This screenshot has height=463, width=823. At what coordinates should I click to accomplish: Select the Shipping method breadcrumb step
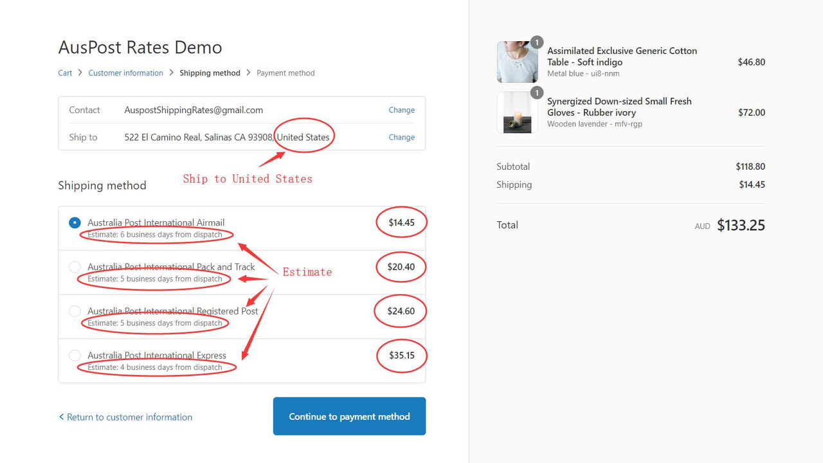(210, 73)
